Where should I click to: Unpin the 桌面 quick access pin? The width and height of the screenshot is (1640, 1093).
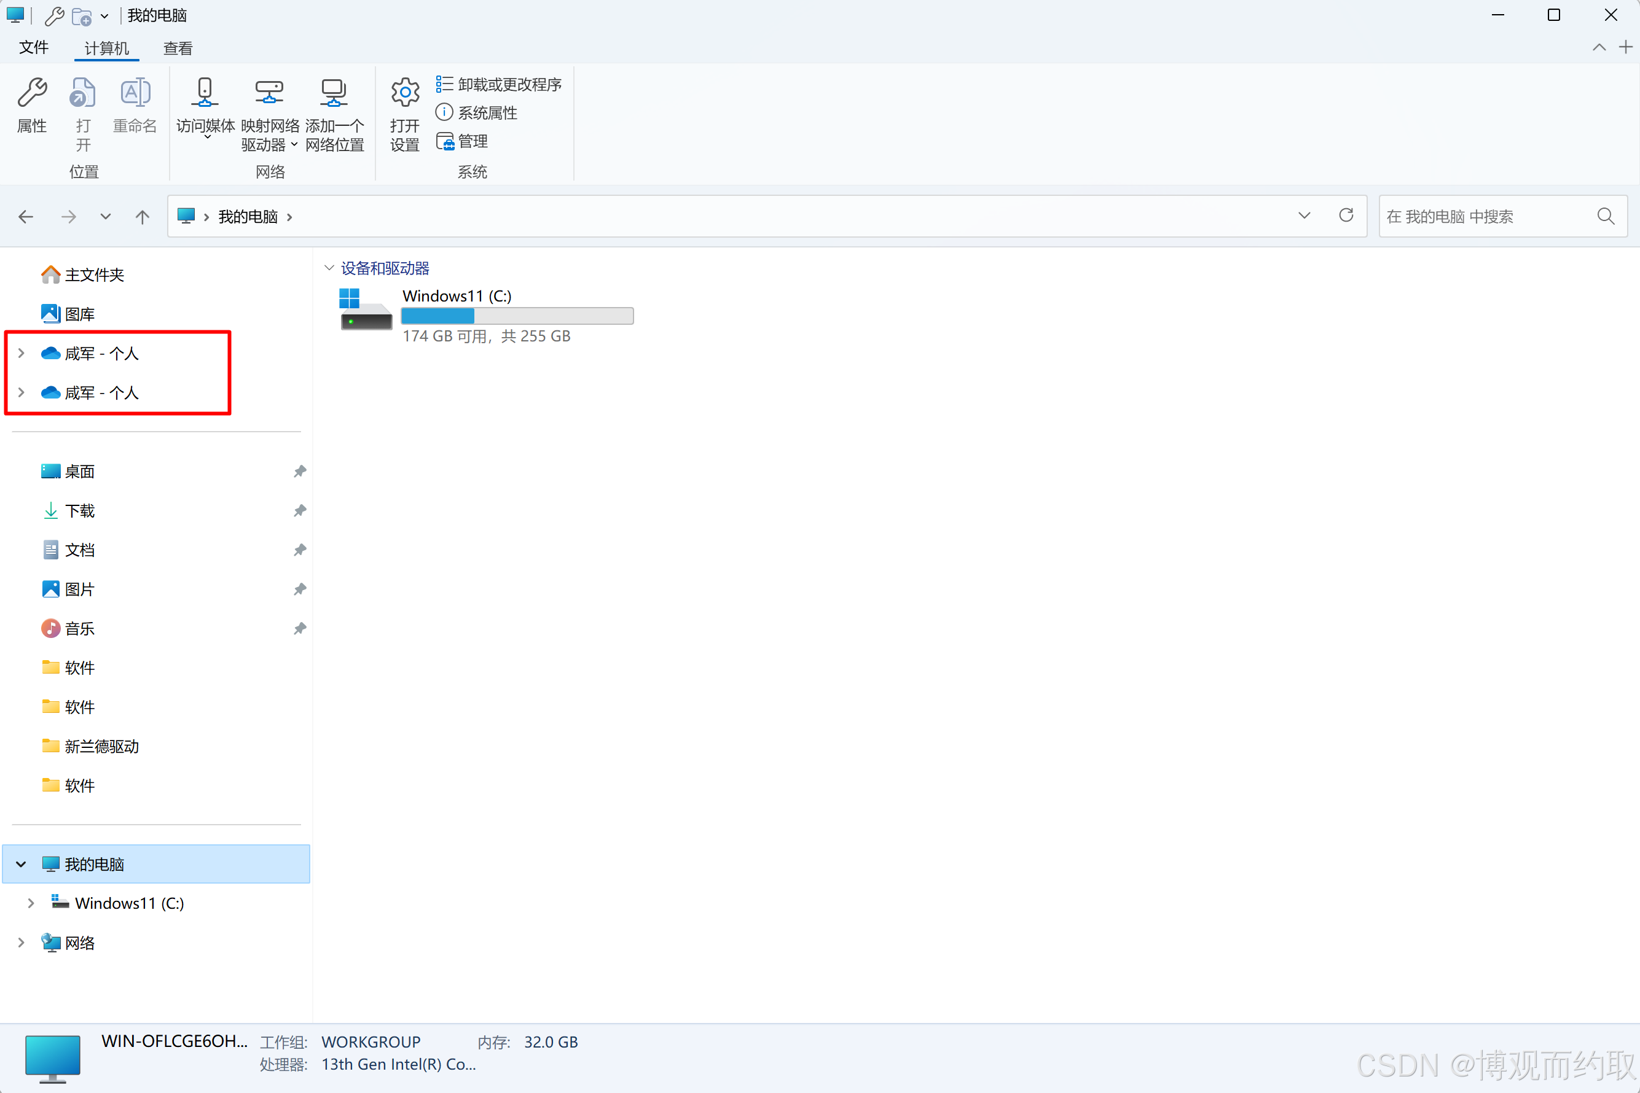click(300, 471)
